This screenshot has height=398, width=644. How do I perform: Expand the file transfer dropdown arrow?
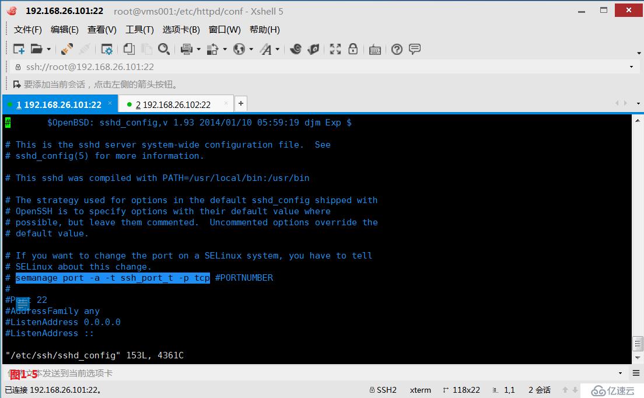(225, 50)
